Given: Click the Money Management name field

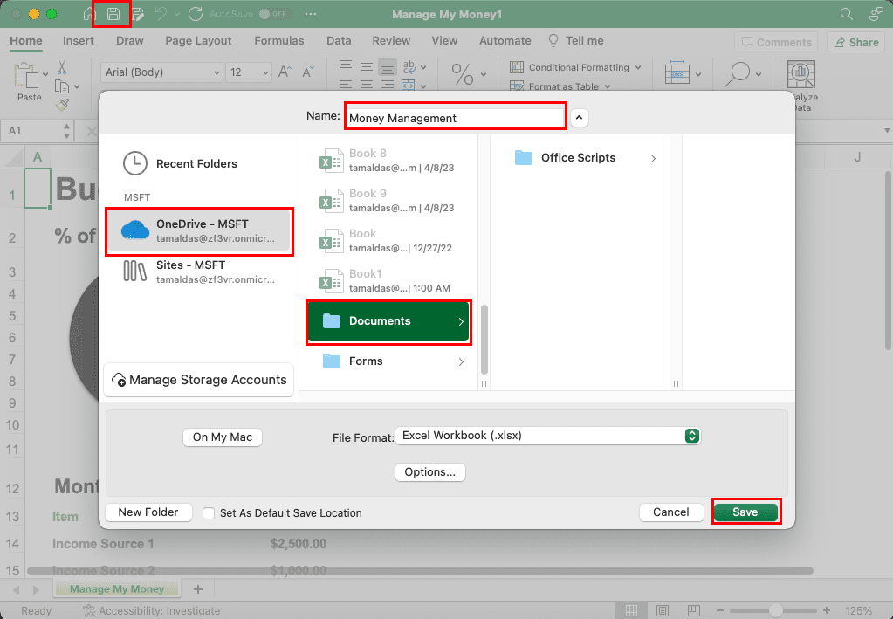Looking at the screenshot, I should [454, 115].
